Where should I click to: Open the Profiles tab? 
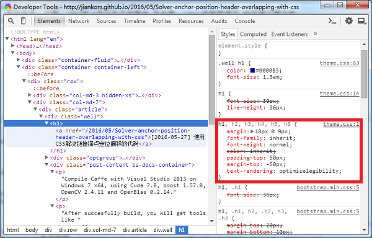(162, 21)
